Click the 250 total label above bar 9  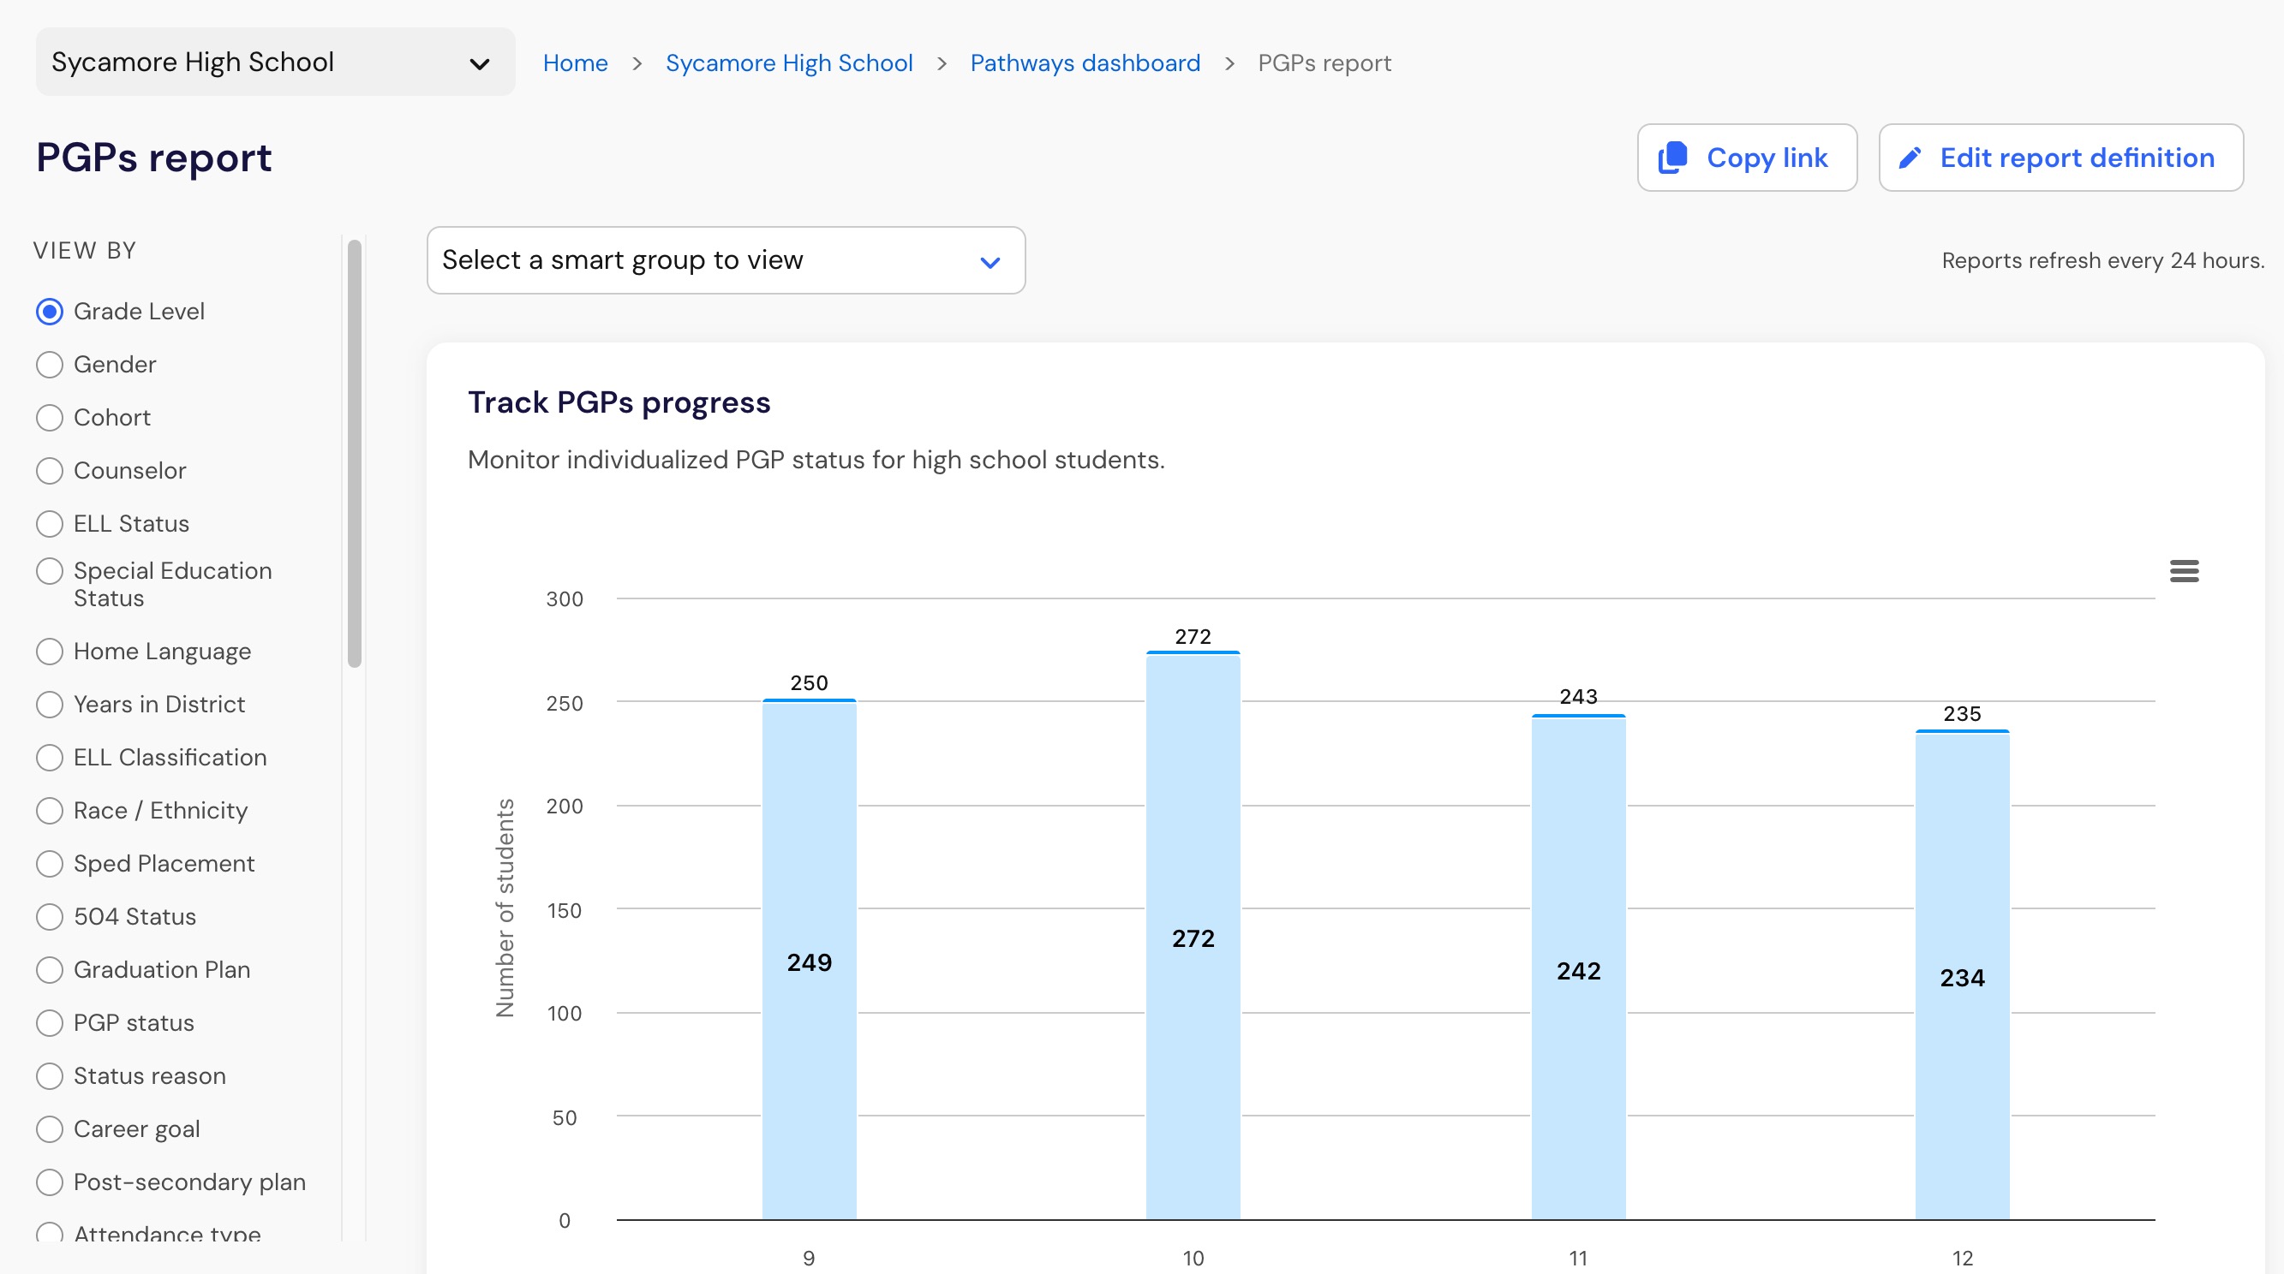tap(809, 683)
